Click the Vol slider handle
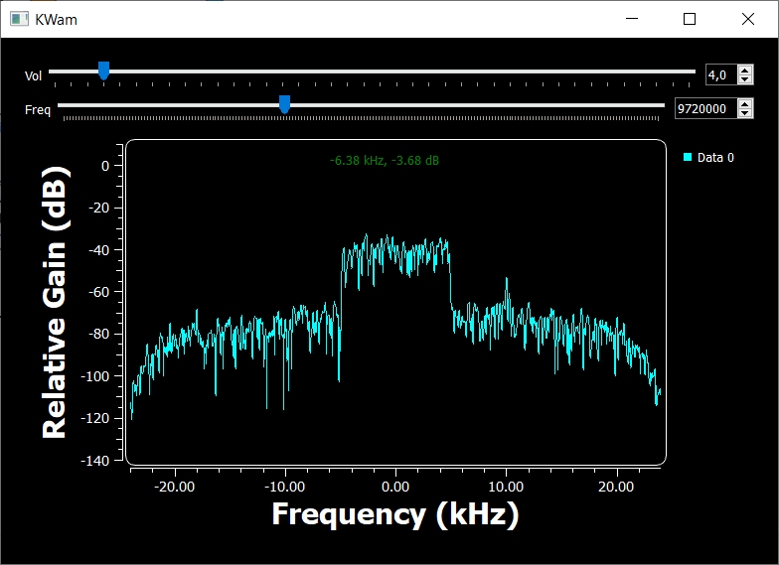The height and width of the screenshot is (565, 779). click(x=103, y=71)
